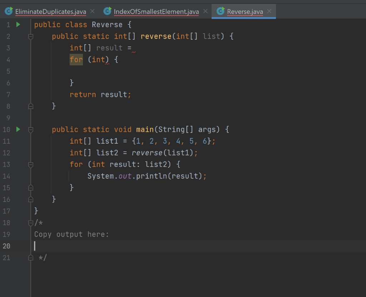Click 'list1' array declaration on line 11
Viewport: 366px width, 297px height.
point(107,141)
